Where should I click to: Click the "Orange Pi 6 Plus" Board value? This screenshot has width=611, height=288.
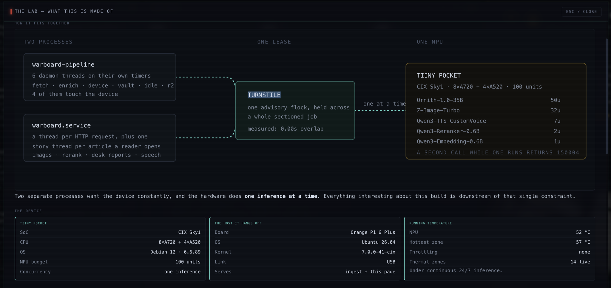(x=373, y=232)
